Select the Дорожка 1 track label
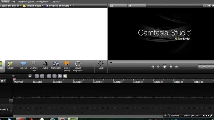Viewport: 214px width, 120px height. [x=4, y=110]
